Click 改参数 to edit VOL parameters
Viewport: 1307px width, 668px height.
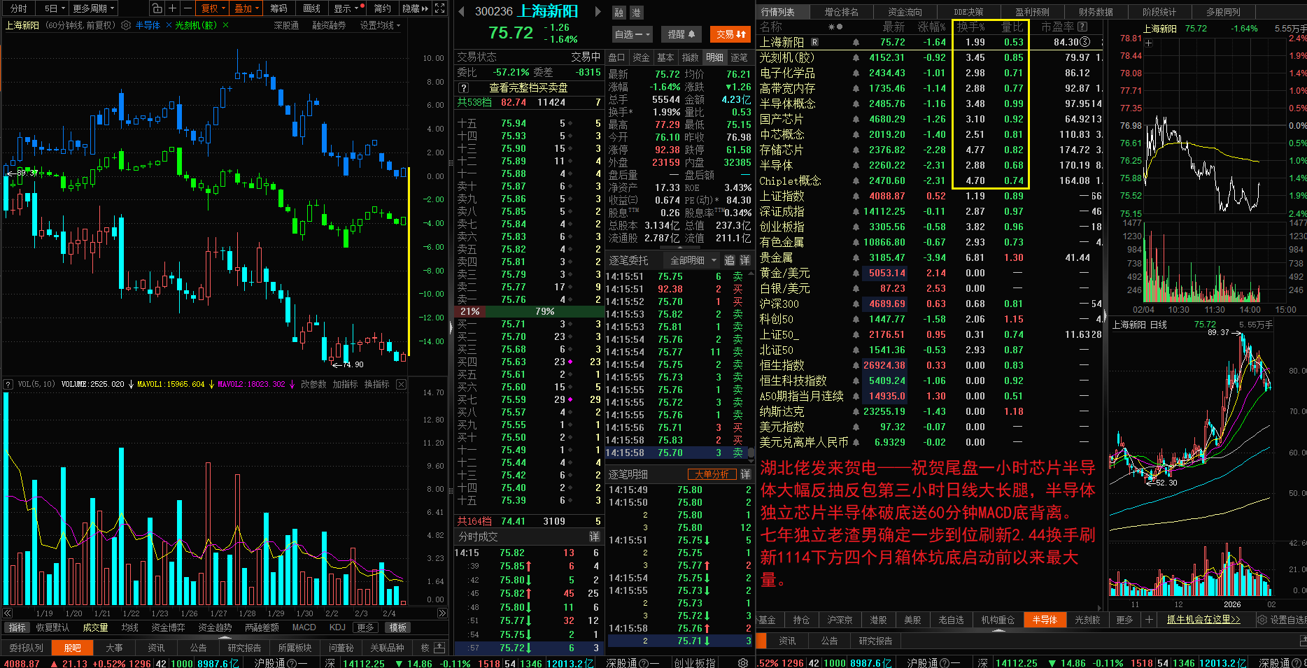click(313, 384)
